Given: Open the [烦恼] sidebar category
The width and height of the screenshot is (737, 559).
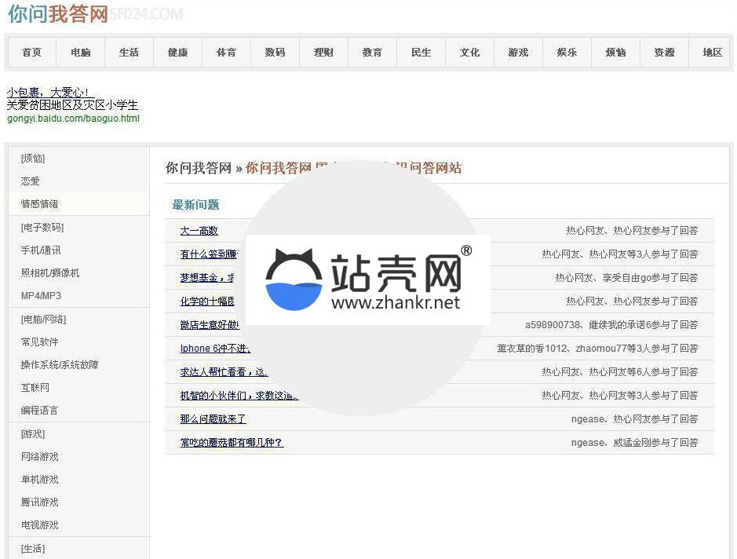Looking at the screenshot, I should click(x=33, y=159).
